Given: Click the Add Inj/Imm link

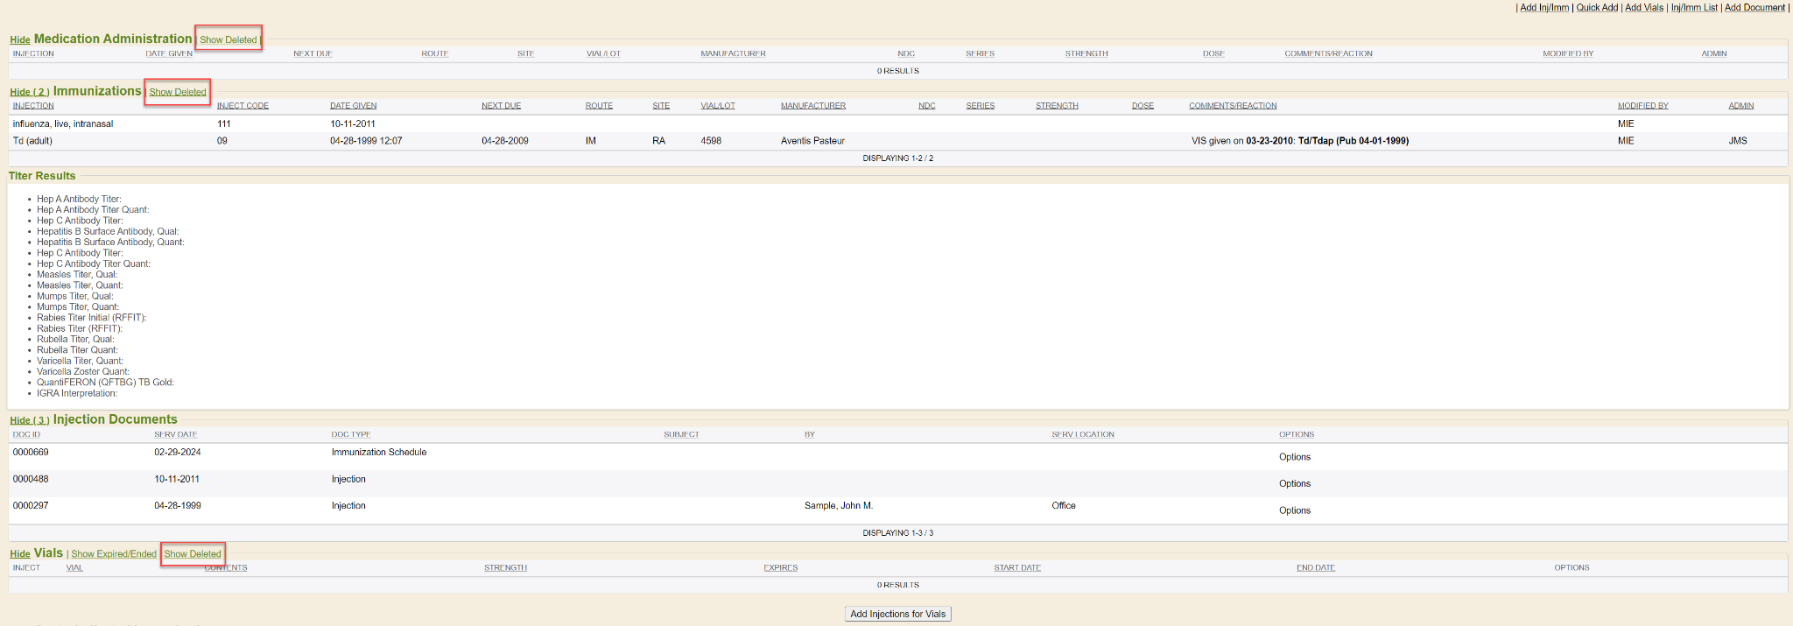Looking at the screenshot, I should pos(1544,8).
